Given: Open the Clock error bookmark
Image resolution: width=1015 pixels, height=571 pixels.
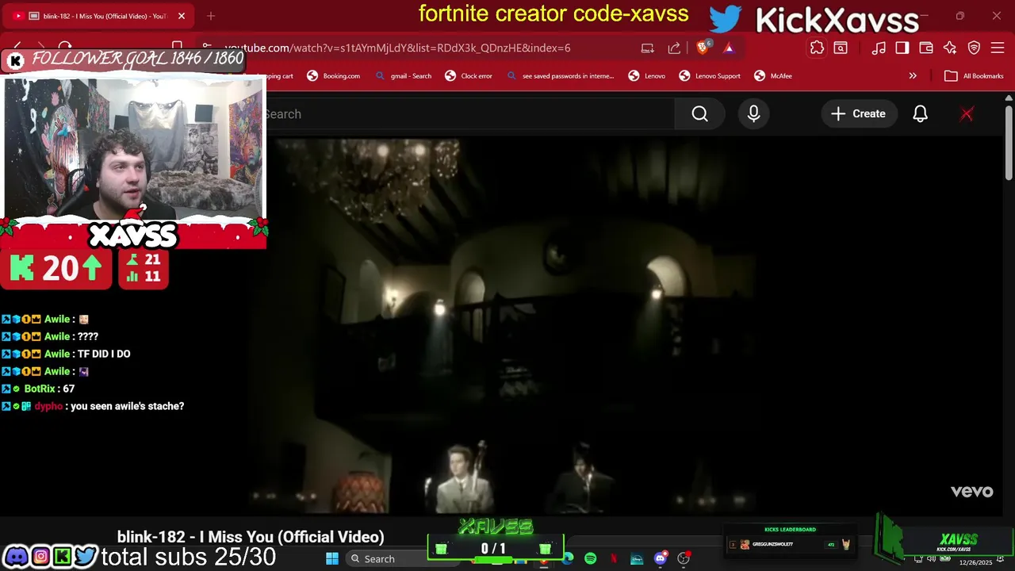Looking at the screenshot, I should [x=469, y=76].
